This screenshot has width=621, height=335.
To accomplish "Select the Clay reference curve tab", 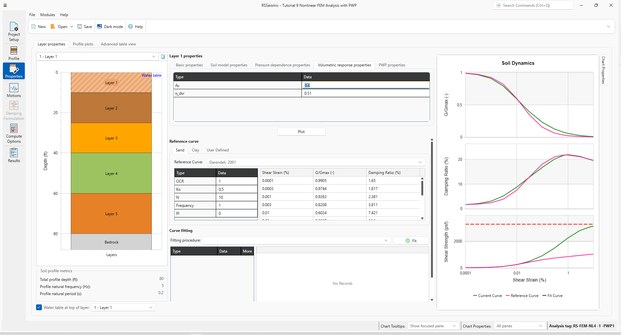I will coord(196,150).
